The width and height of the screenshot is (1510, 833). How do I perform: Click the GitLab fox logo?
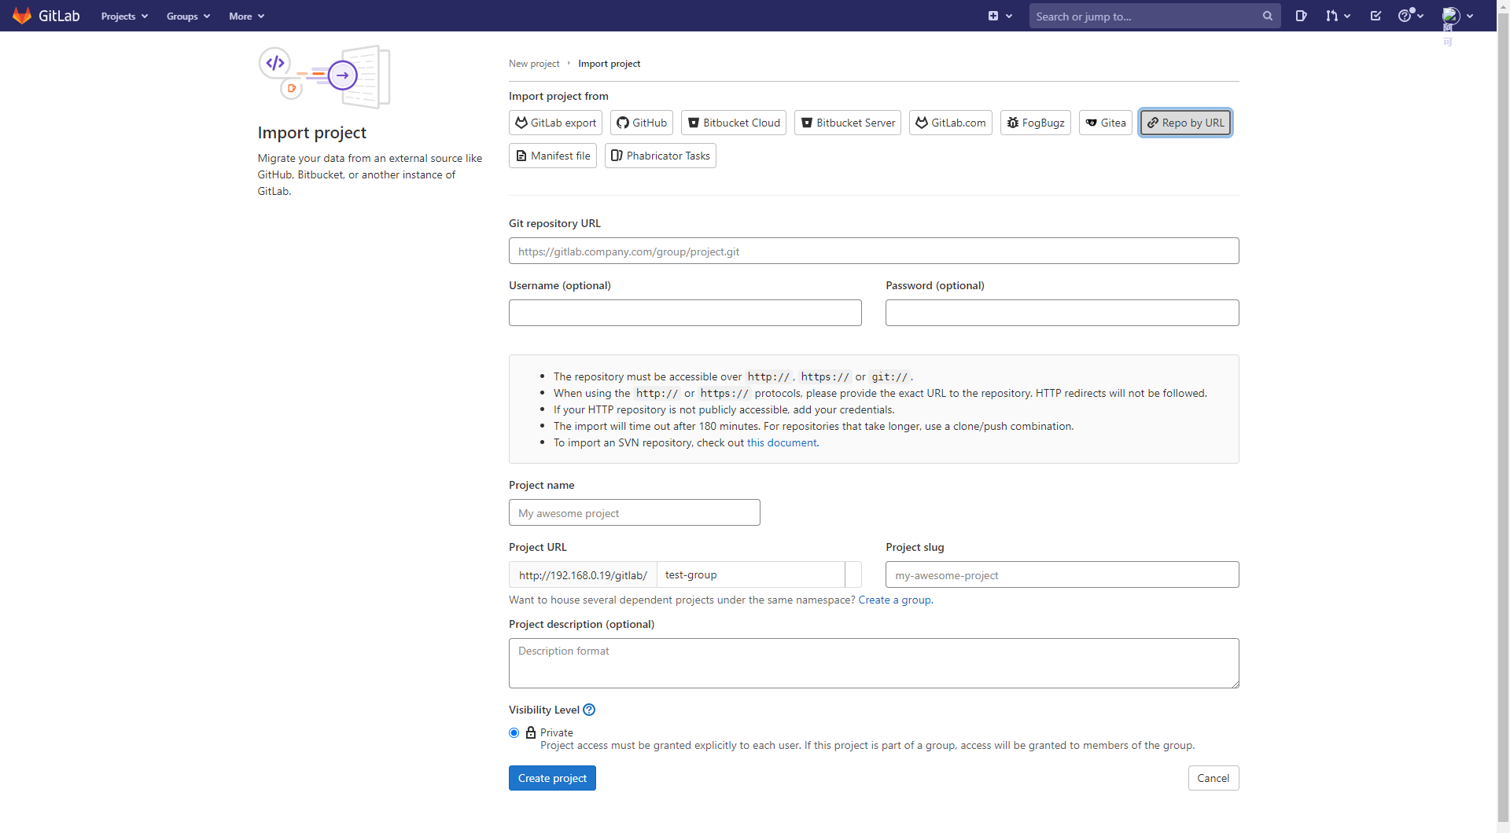coord(22,16)
